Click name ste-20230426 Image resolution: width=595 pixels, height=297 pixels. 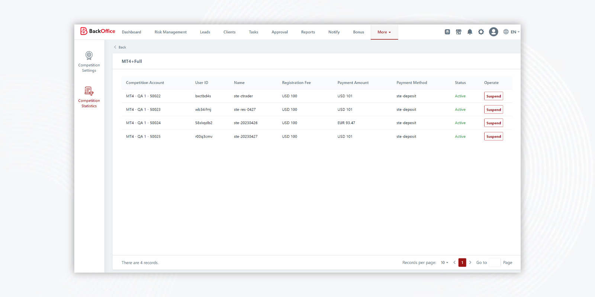[245, 123]
